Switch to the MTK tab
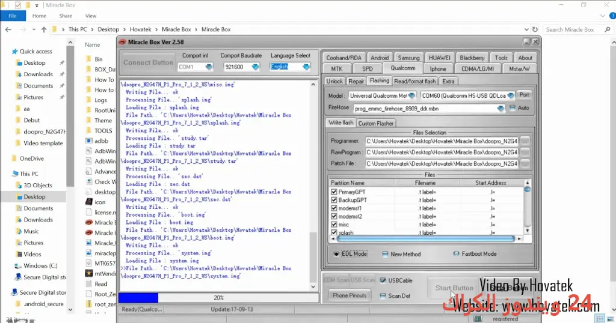Screen dimensions: 616x323 (337, 68)
